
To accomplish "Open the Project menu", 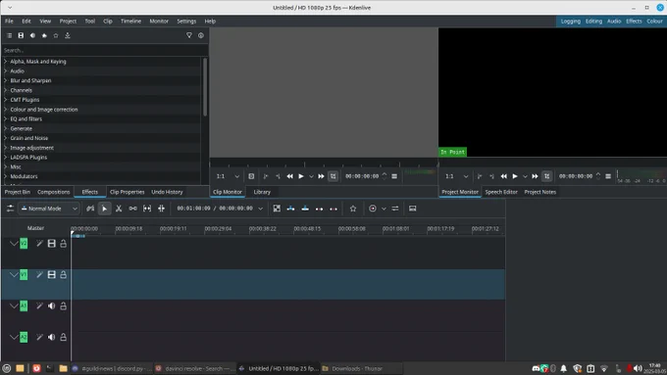I will (68, 21).
